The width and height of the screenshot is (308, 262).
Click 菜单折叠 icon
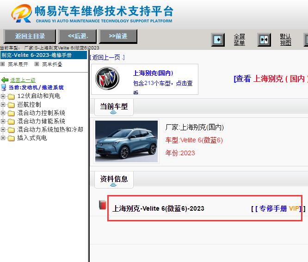(37, 64)
